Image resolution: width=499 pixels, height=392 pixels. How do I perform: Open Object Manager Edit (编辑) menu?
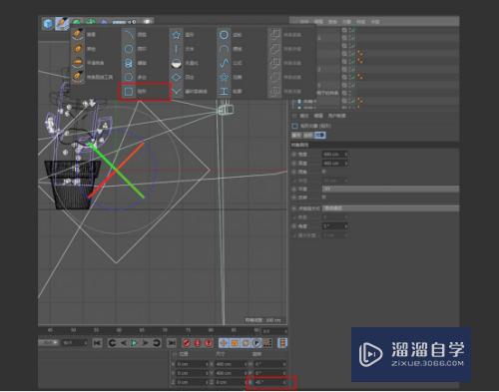pos(318,21)
